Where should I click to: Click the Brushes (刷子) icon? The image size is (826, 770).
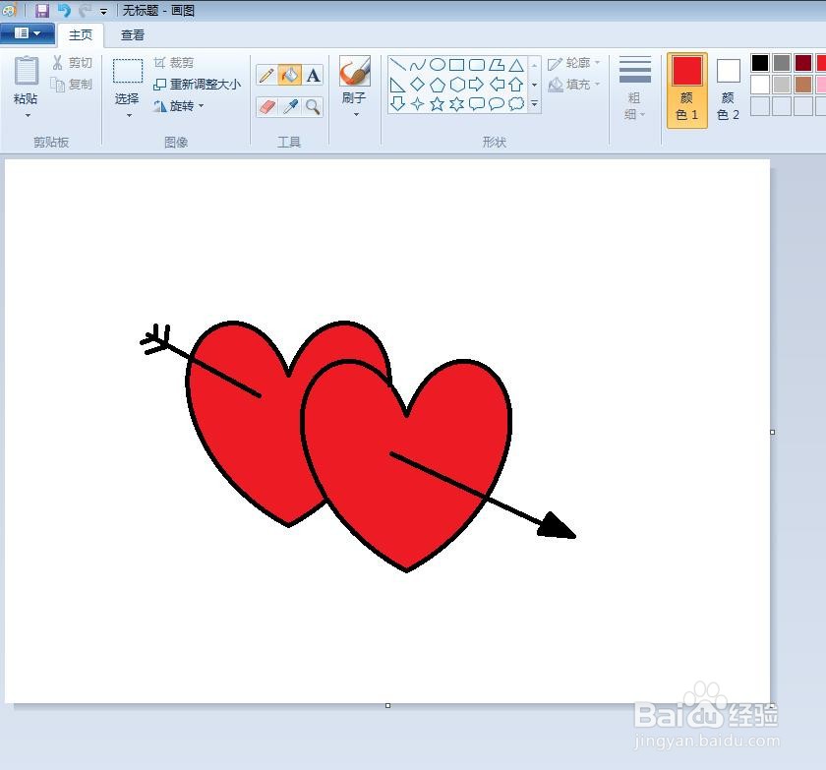(355, 71)
